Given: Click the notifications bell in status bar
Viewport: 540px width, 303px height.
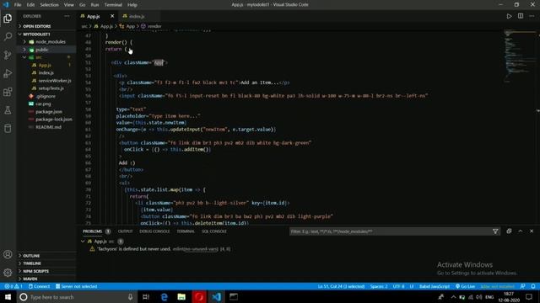Looking at the screenshot, I should coord(533,286).
